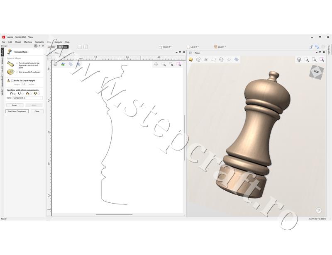
Task: Click the first zoom magnifier icon in 2D view
Action: click(164, 64)
